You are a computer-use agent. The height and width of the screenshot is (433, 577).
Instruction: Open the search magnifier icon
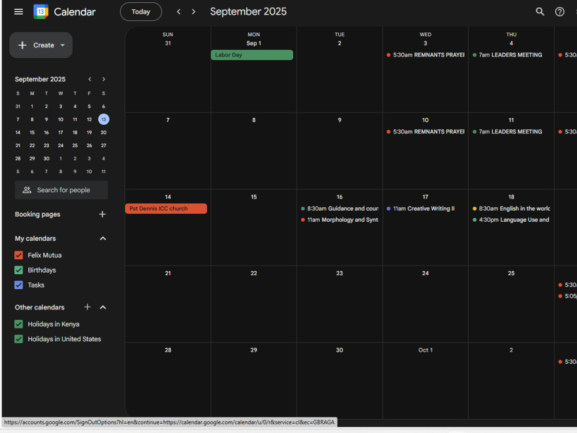pyautogui.click(x=540, y=12)
